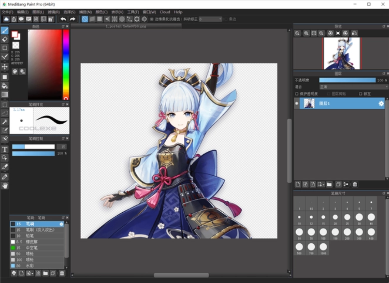Enable the 保护透明度 checkbox
The image size is (389, 283).
297,94
